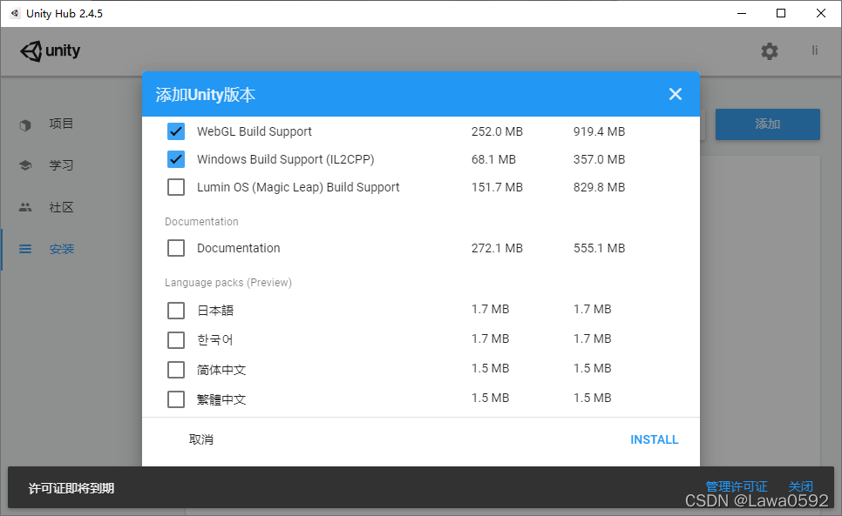Go to the 社区 section
842x516 pixels.
pos(61,207)
